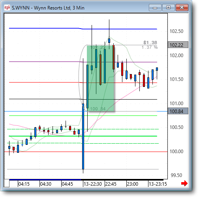
Task: Click the 100.00 price axis label
Action: [x=176, y=152]
